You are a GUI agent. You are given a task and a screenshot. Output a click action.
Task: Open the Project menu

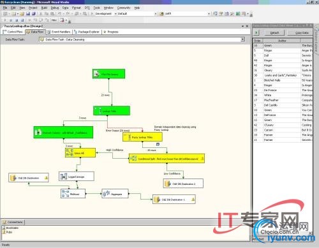(33, 8)
